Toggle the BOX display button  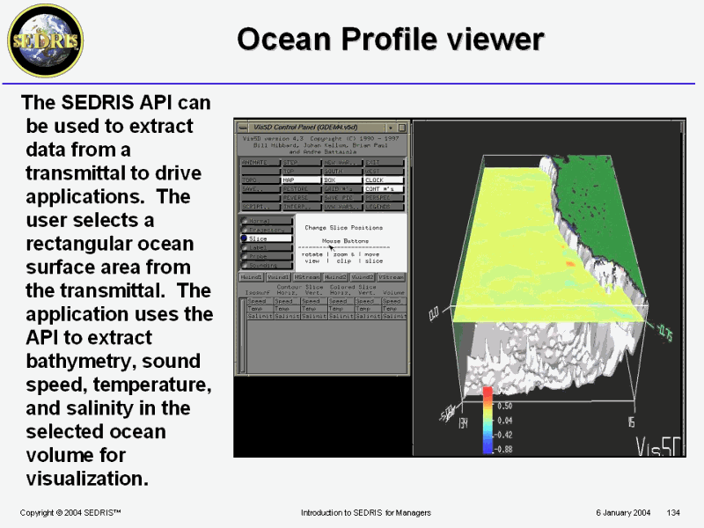[341, 180]
